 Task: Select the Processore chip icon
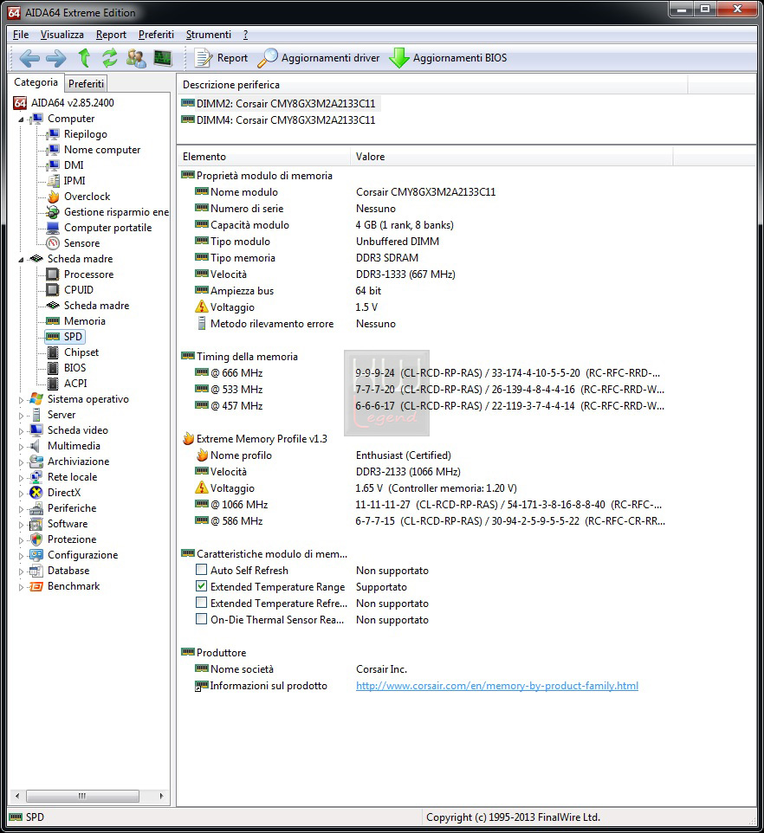tap(53, 274)
